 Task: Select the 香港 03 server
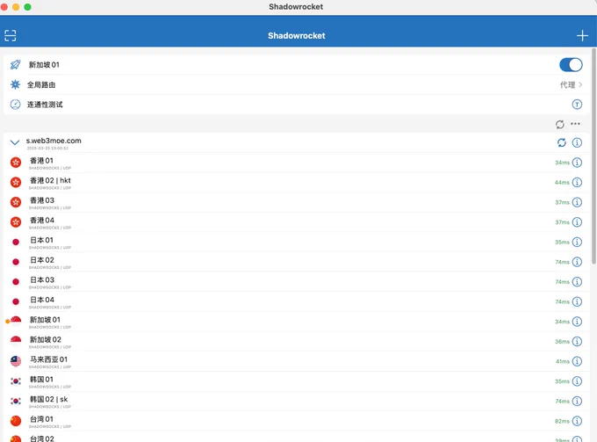298,202
